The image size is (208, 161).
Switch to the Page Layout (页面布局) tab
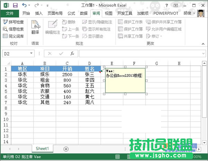pos(55,13)
